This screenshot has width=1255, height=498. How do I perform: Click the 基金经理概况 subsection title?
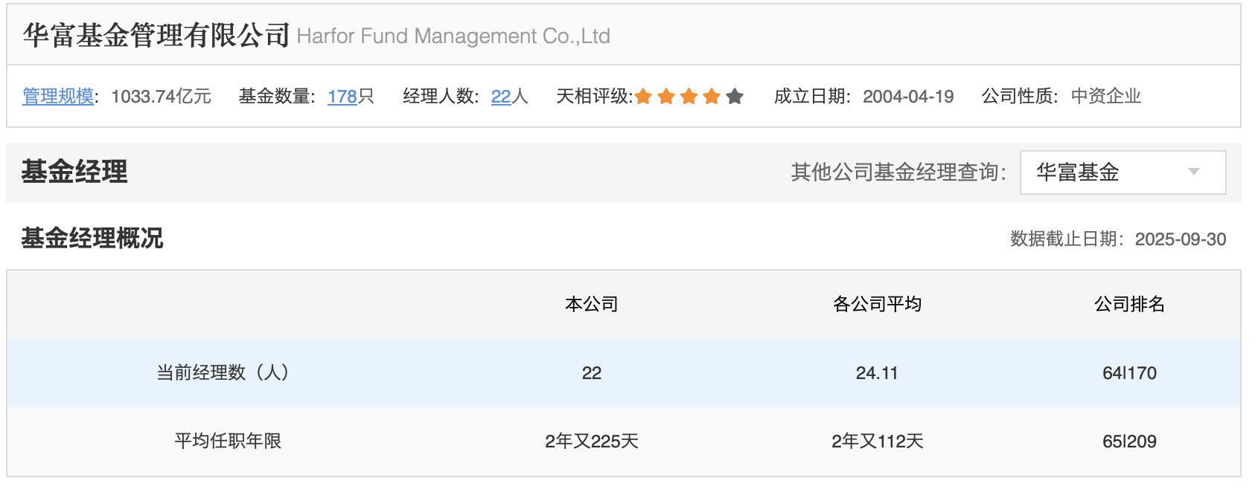coord(92,238)
